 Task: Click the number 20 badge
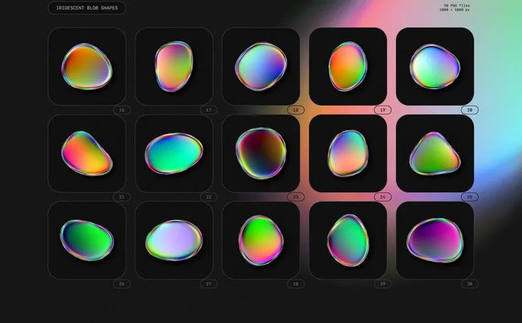tap(469, 110)
